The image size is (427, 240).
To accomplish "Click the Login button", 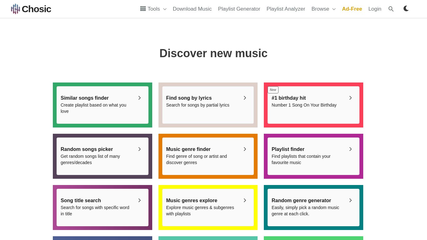I will point(374,9).
